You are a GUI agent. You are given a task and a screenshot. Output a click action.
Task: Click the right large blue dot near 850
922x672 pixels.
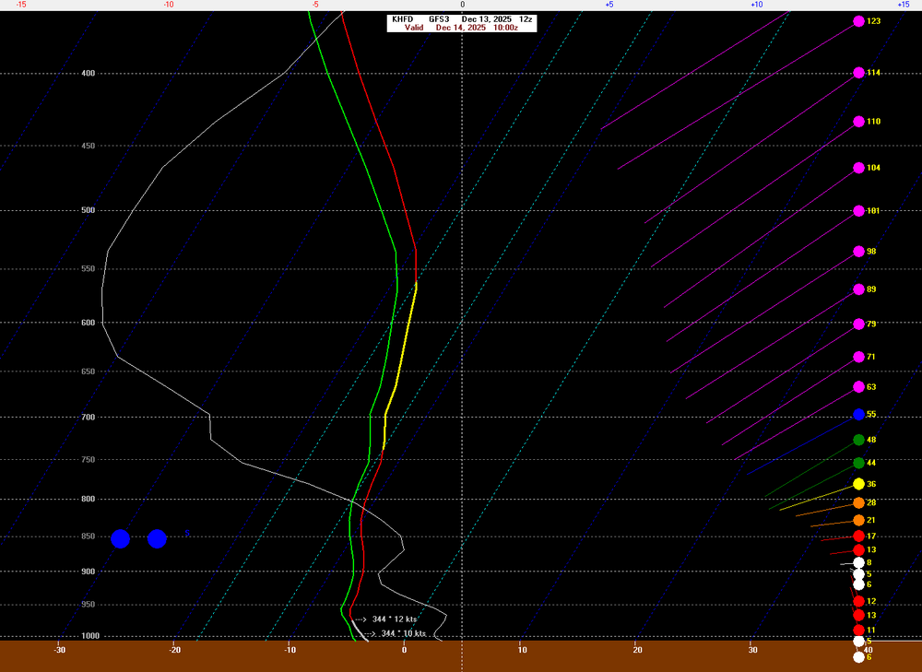tap(157, 539)
